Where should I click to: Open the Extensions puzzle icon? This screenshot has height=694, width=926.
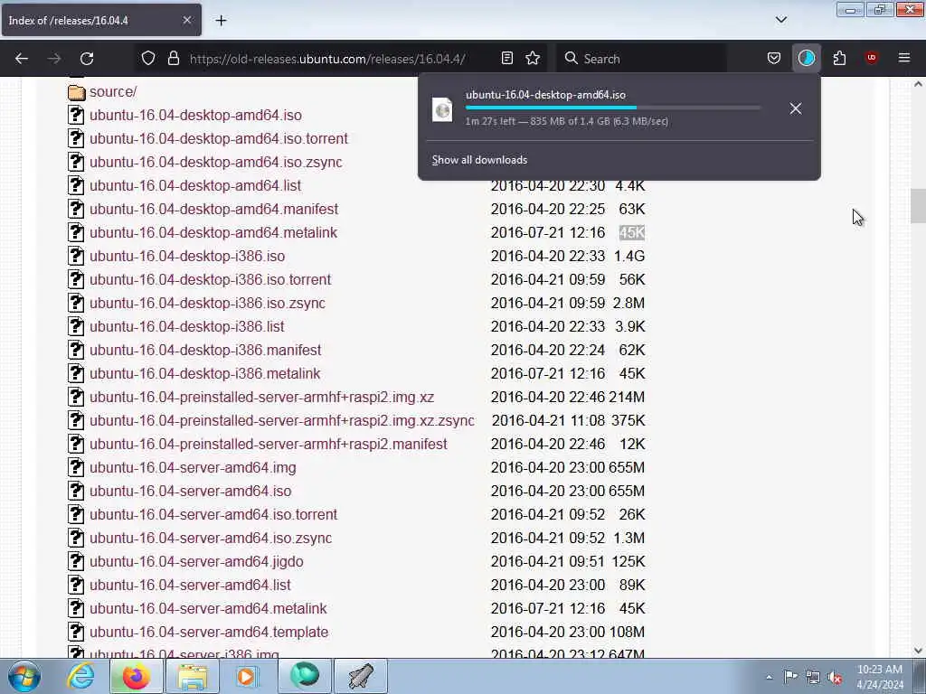[839, 58]
